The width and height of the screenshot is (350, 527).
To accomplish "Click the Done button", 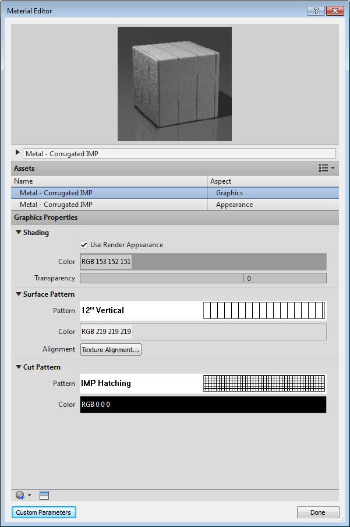I will (318, 512).
